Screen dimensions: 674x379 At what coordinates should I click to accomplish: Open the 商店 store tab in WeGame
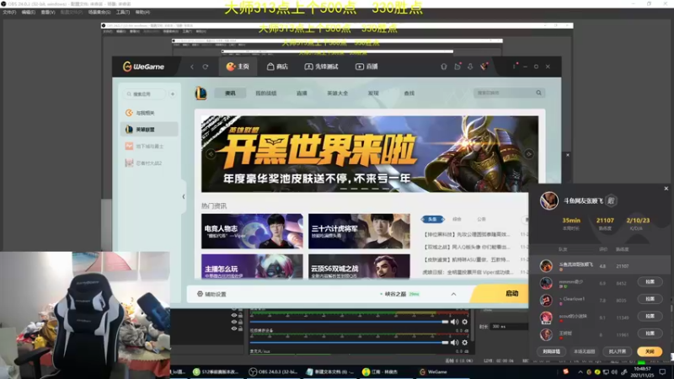pyautogui.click(x=277, y=67)
